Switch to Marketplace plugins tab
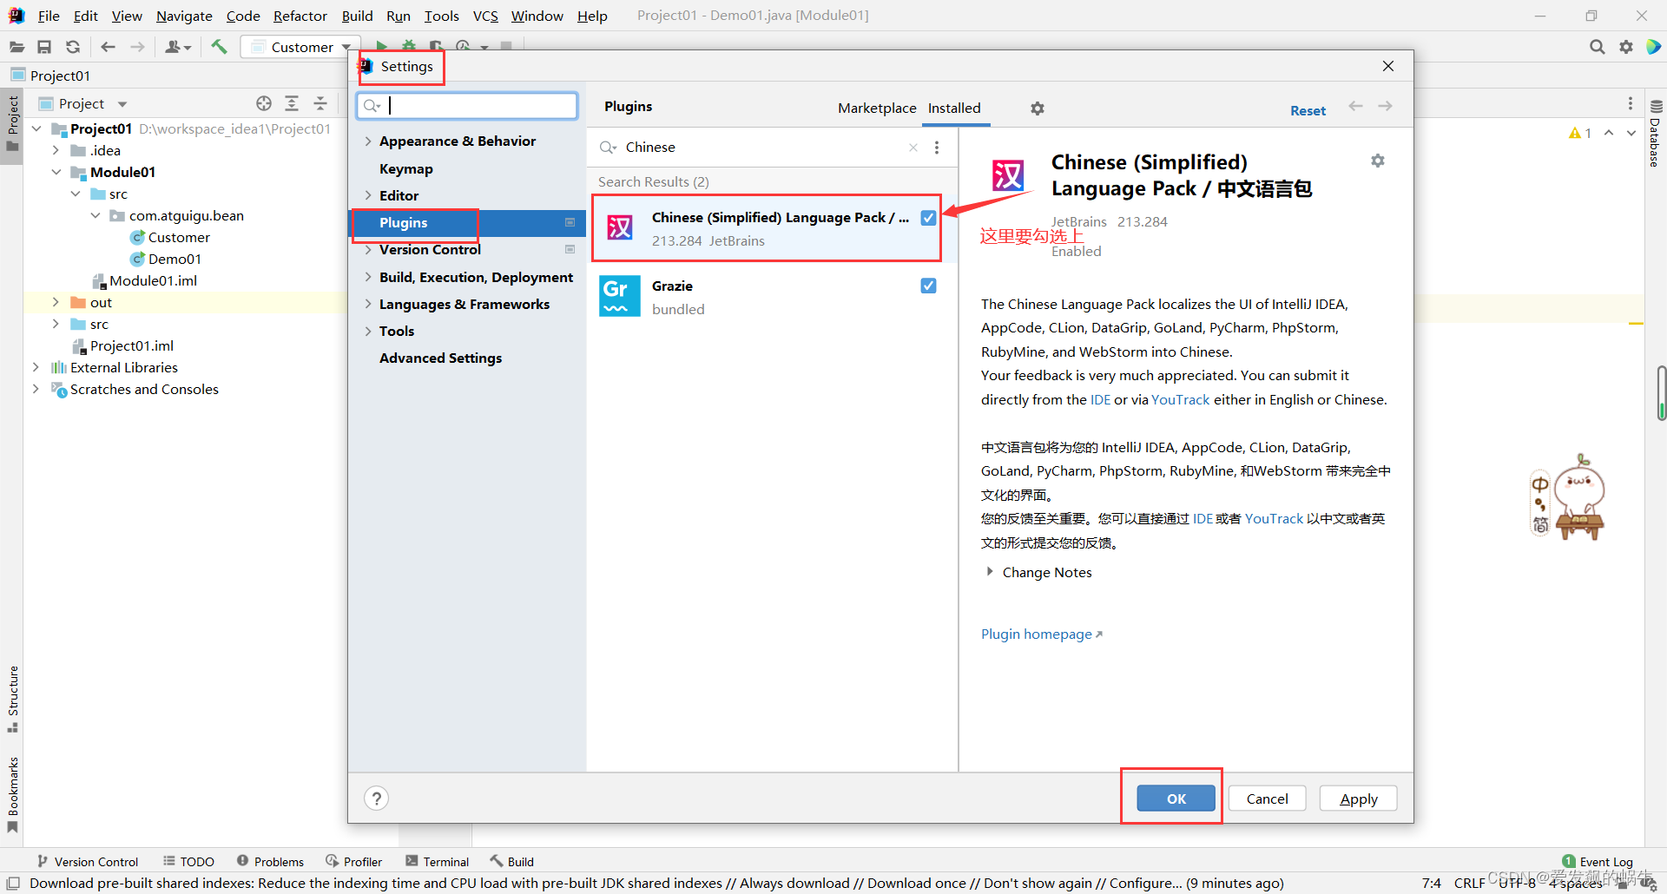 [x=877, y=108]
